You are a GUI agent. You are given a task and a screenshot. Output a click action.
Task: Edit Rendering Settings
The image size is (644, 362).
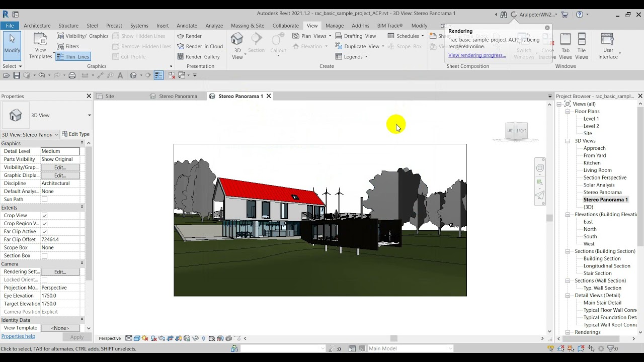pyautogui.click(x=60, y=272)
